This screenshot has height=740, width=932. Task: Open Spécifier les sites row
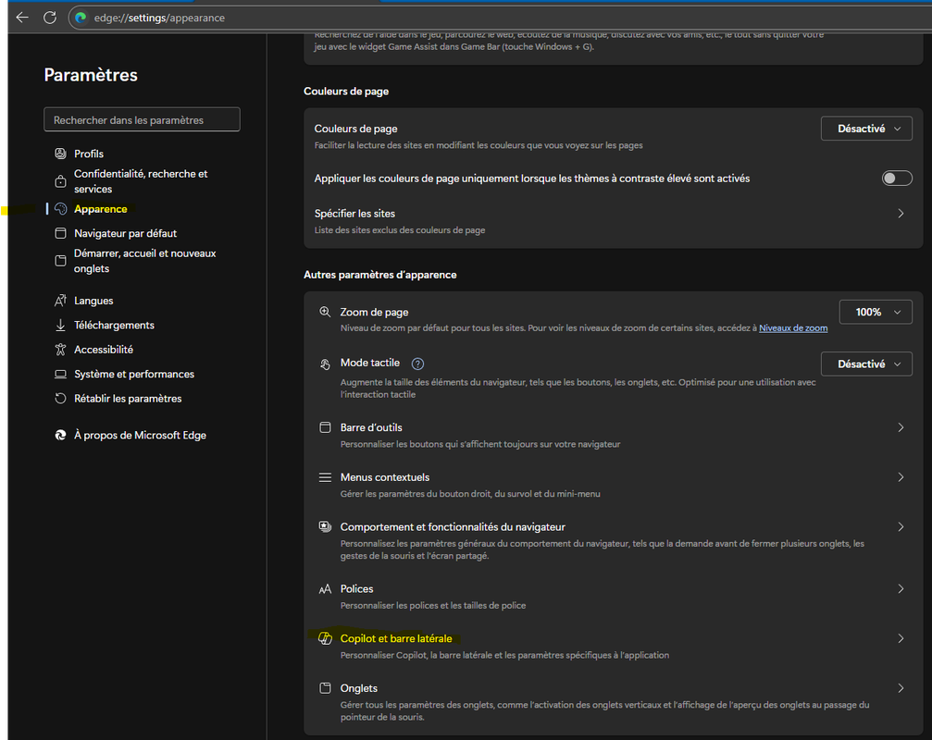point(613,221)
